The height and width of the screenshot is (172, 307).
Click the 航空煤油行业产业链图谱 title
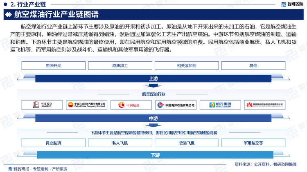(x=56, y=14)
